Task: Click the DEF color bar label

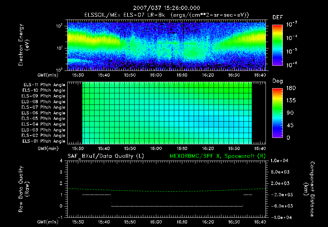Action: tap(278, 17)
